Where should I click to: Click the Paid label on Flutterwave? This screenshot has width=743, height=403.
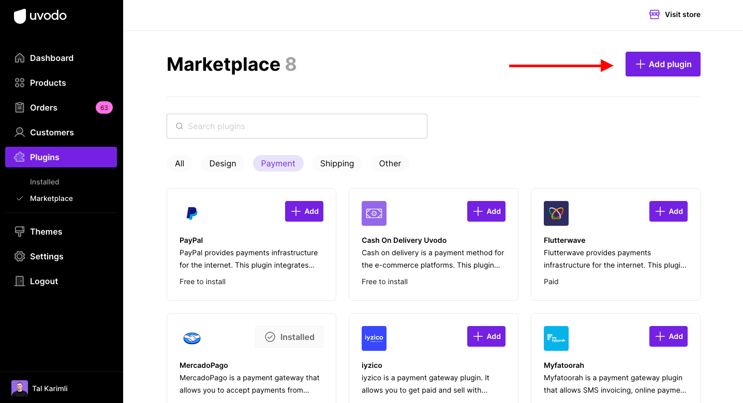coord(551,282)
